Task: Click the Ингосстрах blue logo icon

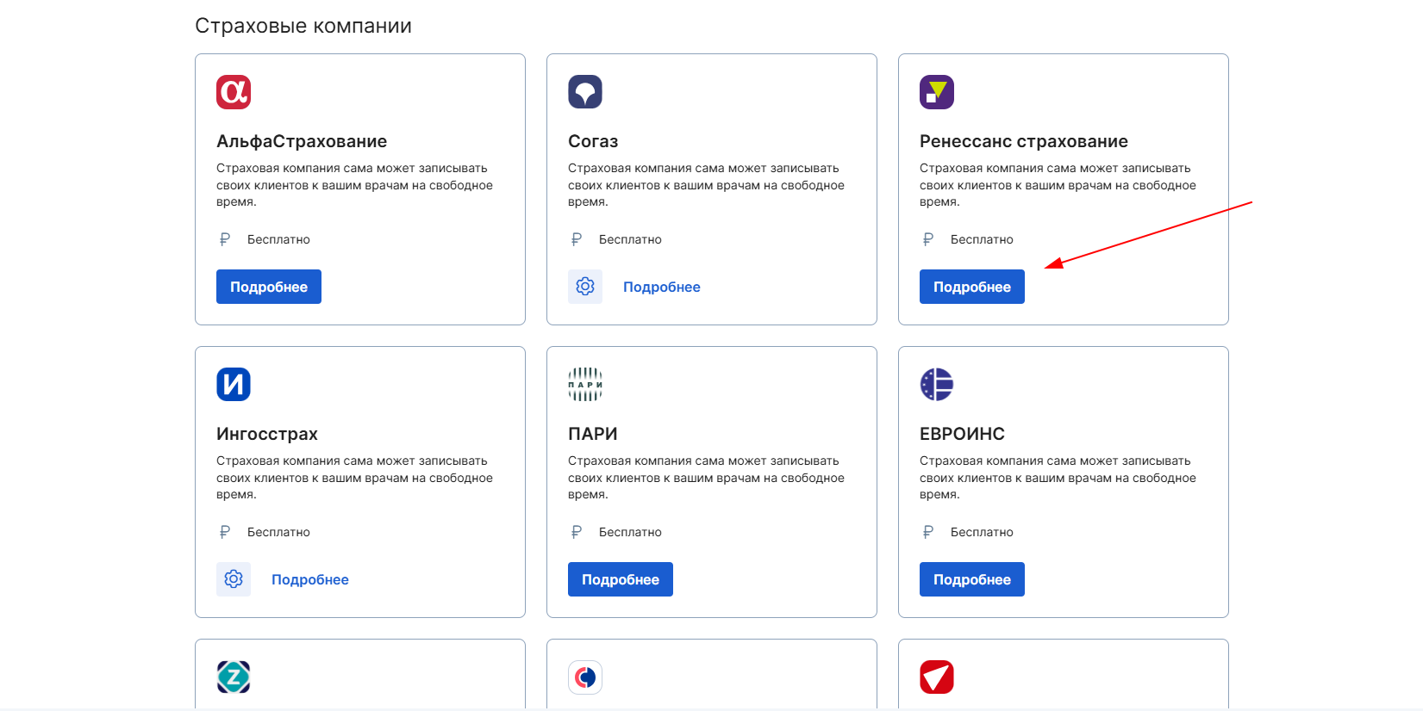Action: click(x=234, y=385)
